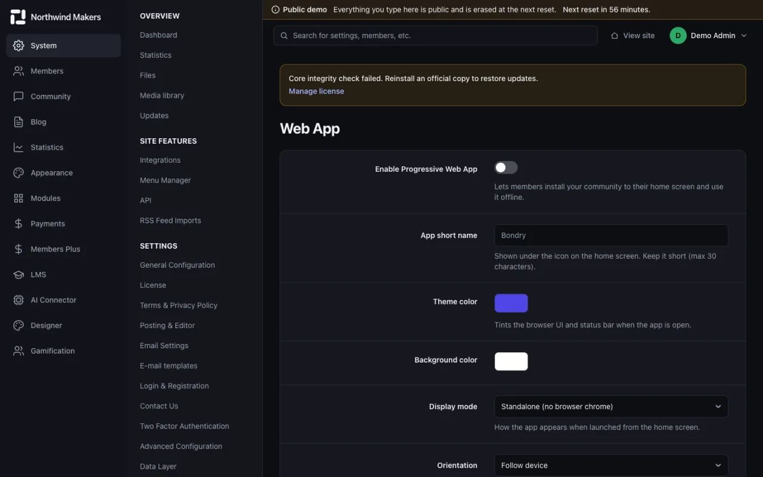Click the Statistics chart icon in main sidebar
This screenshot has width=763, height=477.
pyautogui.click(x=18, y=147)
